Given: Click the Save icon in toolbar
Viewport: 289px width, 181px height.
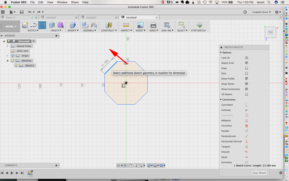Looking at the screenshot, I should coord(22,12).
